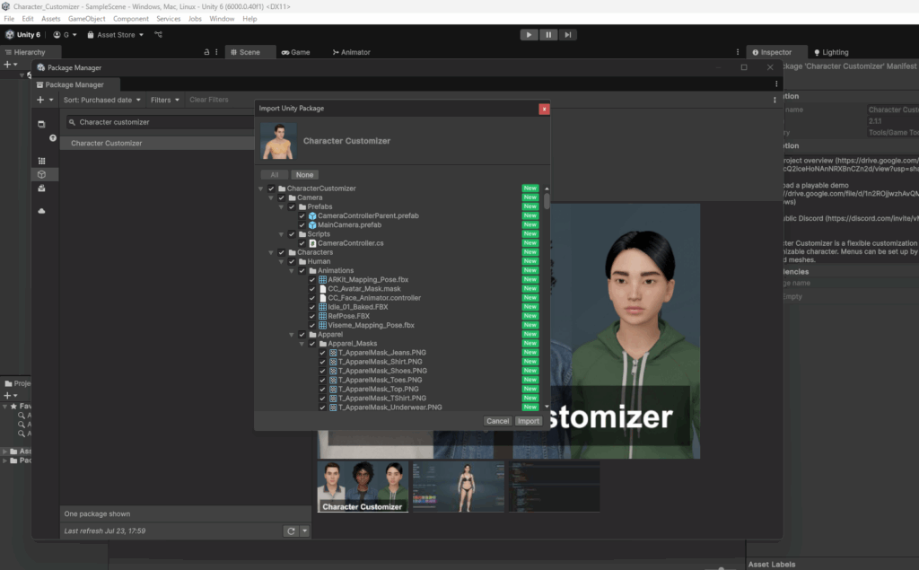Open Hierarchy panel kebab menu
The height and width of the screenshot is (570, 919).
(x=216, y=52)
